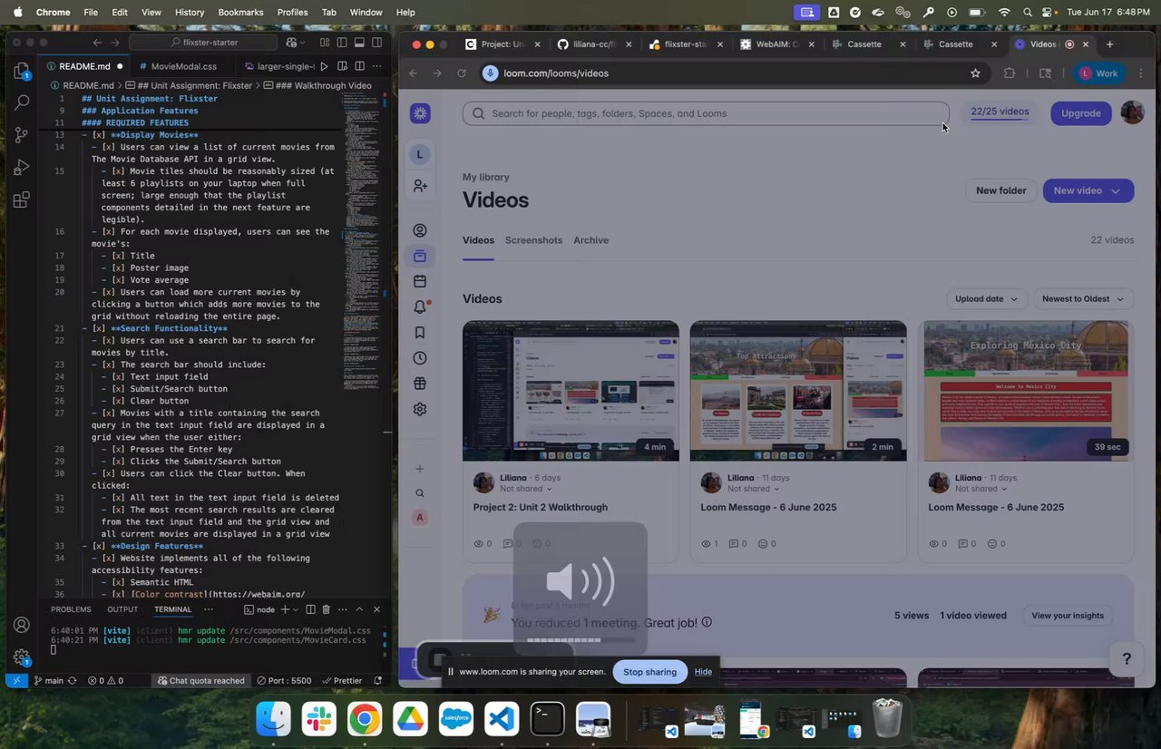Reload the Loom page in Chrome
This screenshot has width=1161, height=749.
point(462,73)
